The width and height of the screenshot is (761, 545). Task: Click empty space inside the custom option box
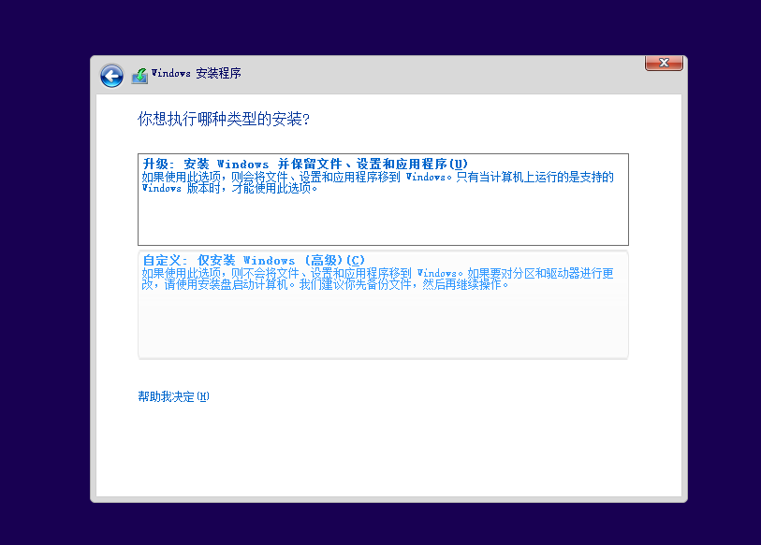coord(382,327)
